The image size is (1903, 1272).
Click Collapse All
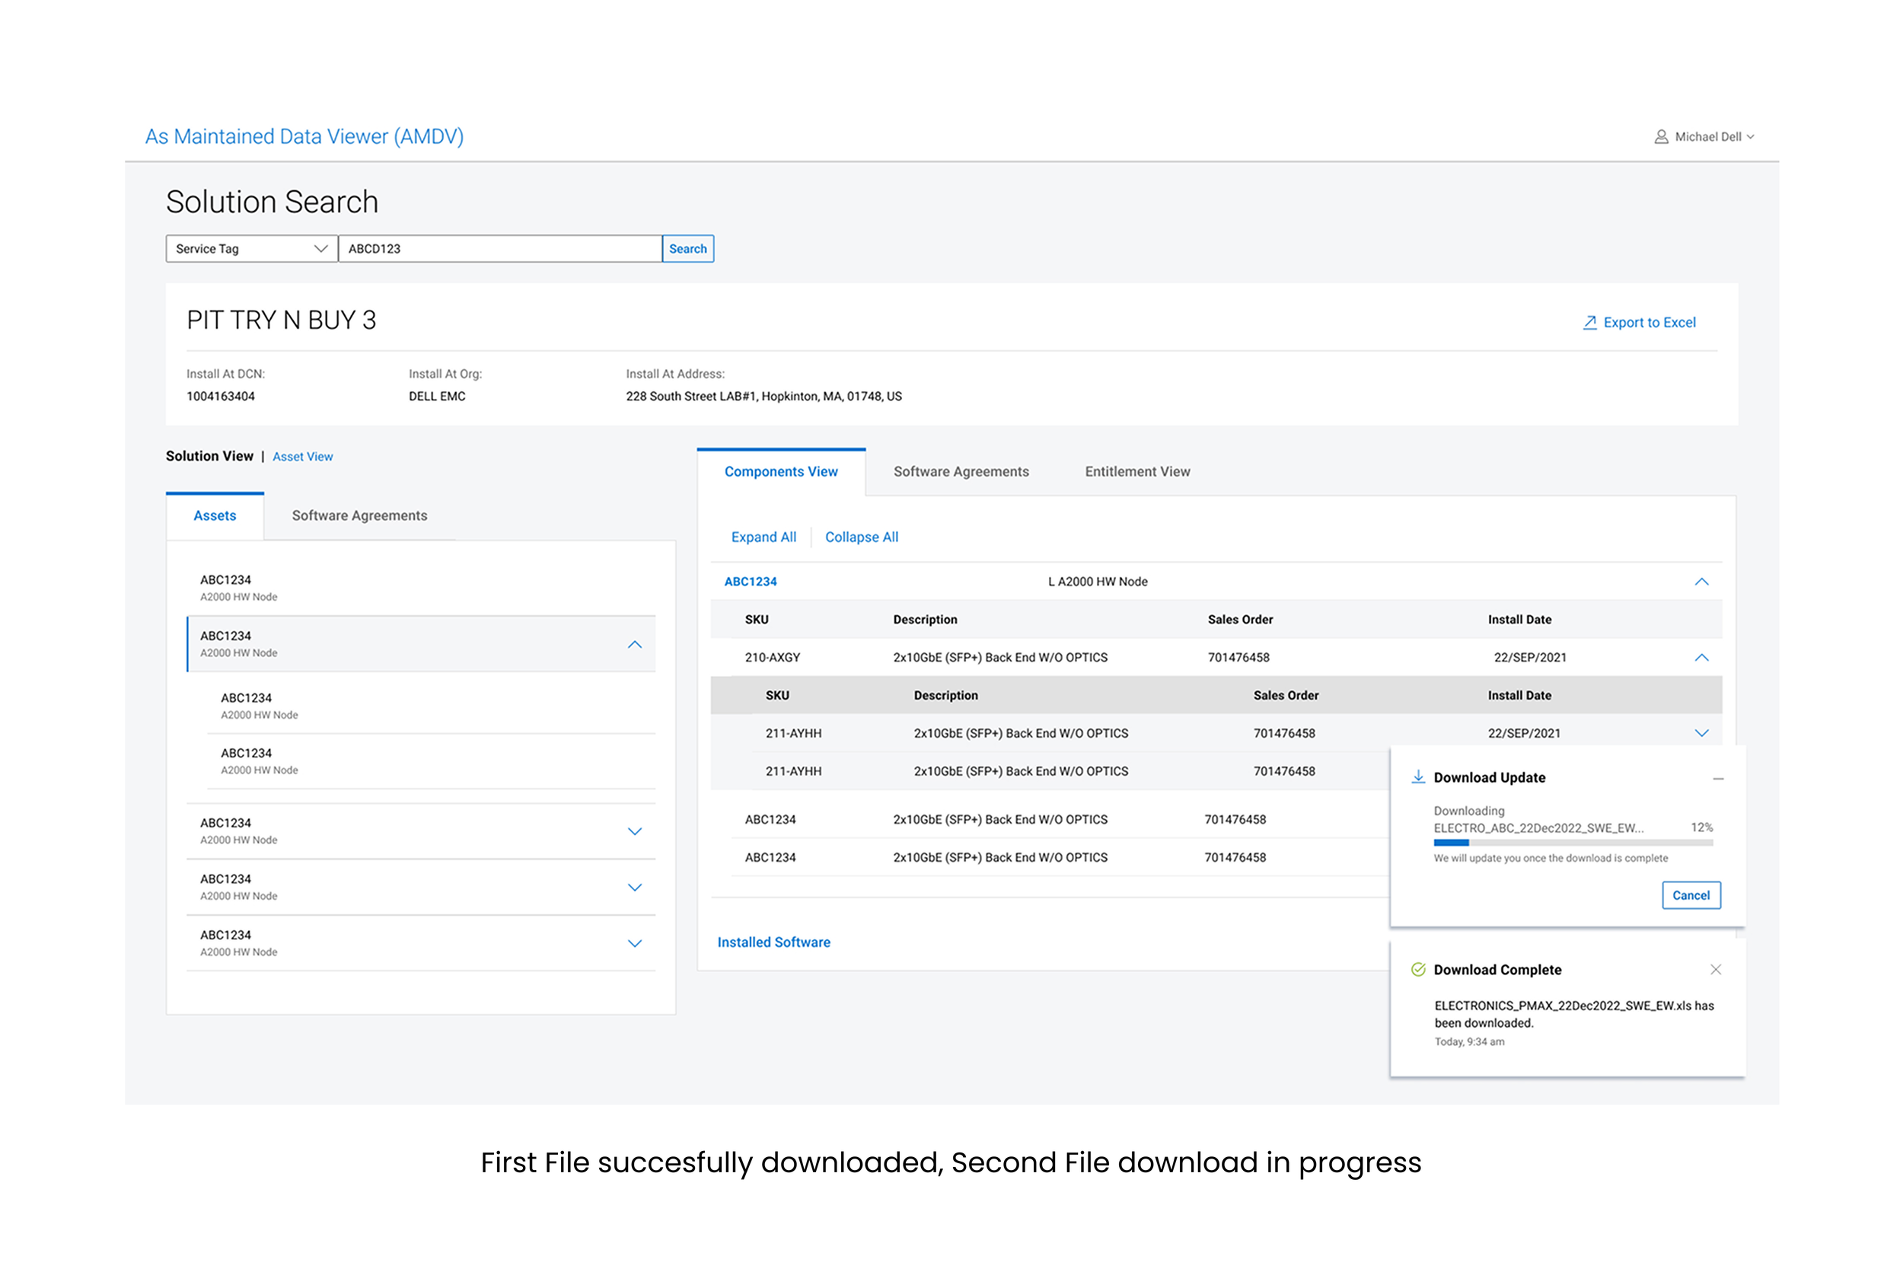click(x=862, y=537)
